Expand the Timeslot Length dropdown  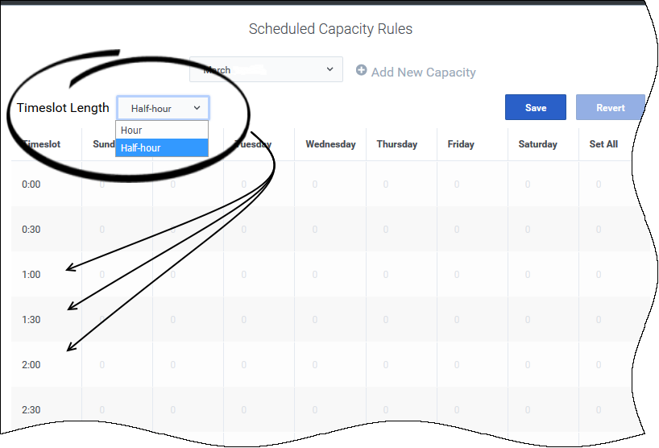163,108
